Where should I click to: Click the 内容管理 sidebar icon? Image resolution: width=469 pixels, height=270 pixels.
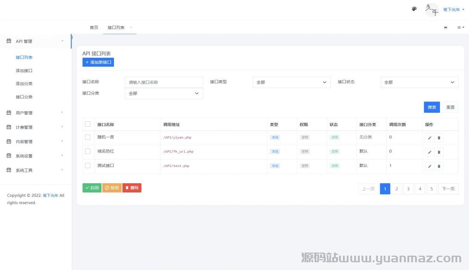(9, 141)
